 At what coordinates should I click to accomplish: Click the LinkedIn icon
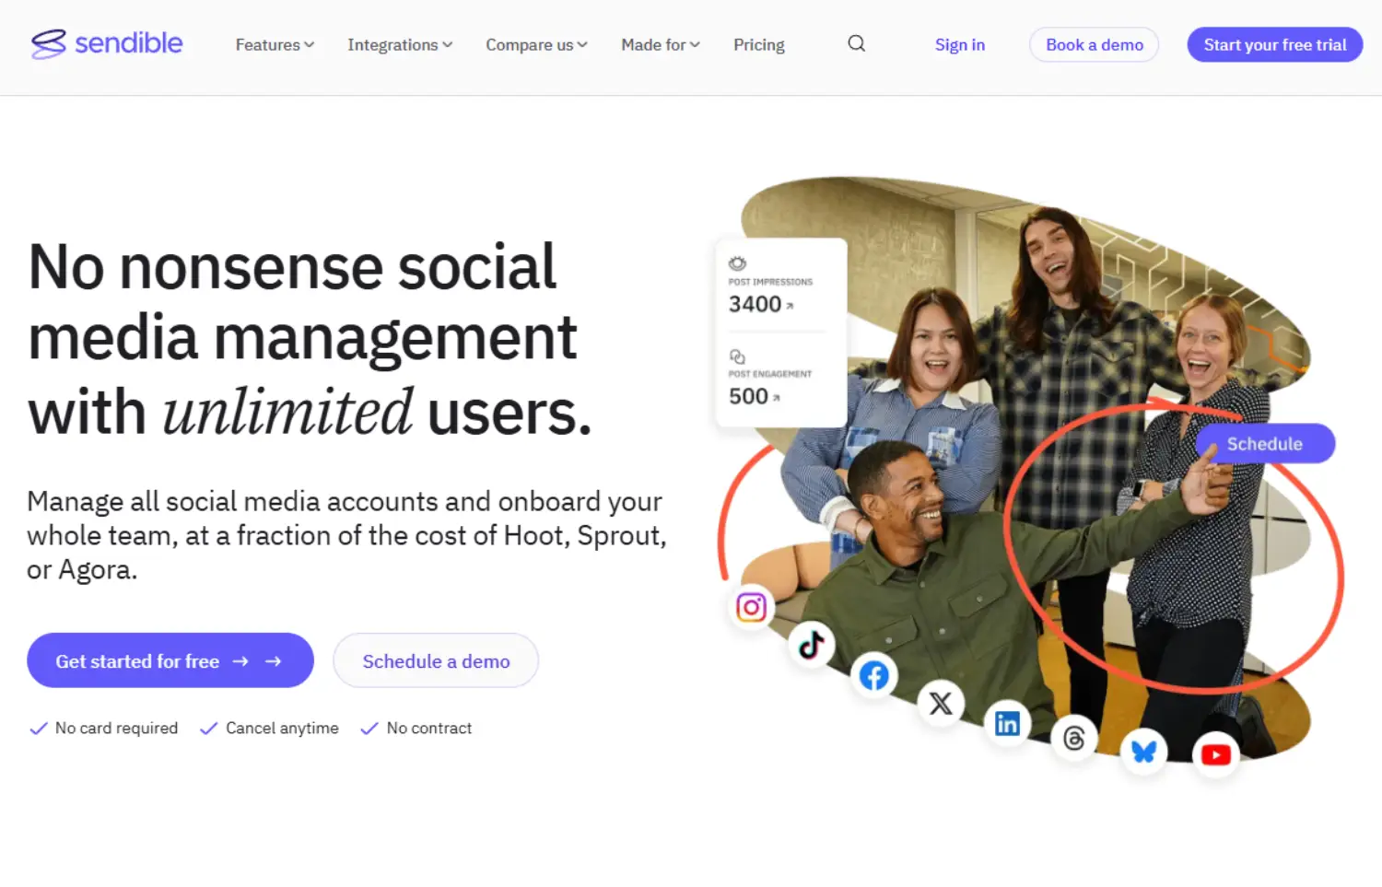tap(1007, 723)
